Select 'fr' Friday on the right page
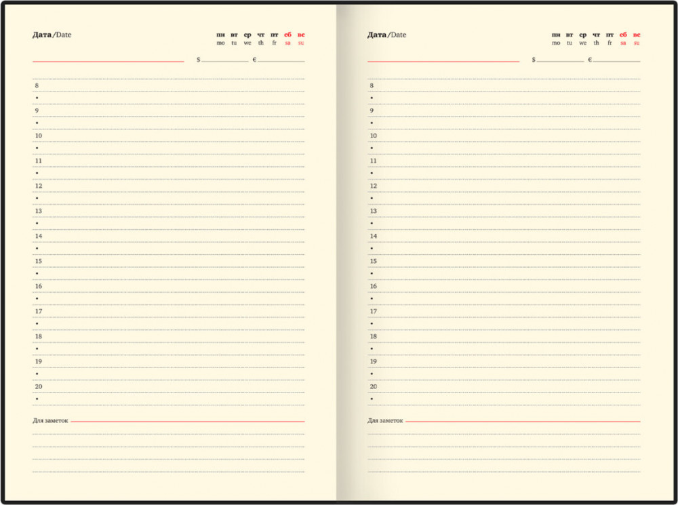 coord(610,43)
